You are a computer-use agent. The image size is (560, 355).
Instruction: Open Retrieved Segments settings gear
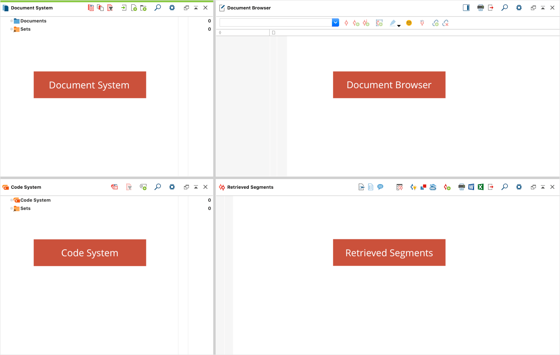coord(519,187)
